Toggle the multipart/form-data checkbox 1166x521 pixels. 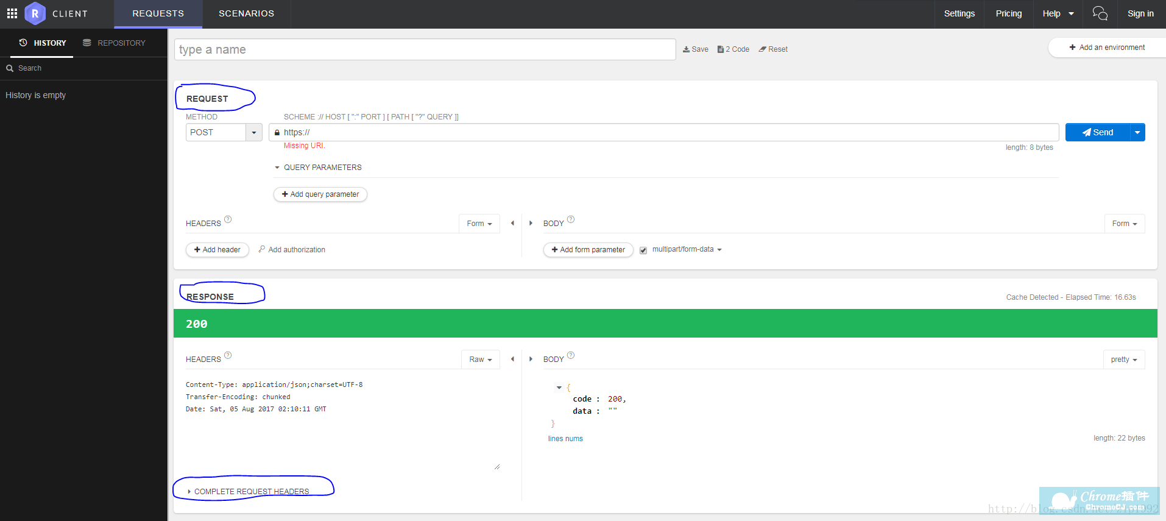(643, 250)
